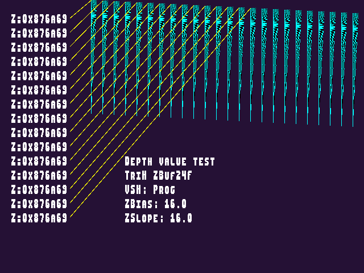364x273 pixels.
Task: Select the 'ZBias: 16.0' value
Action: tap(155, 204)
